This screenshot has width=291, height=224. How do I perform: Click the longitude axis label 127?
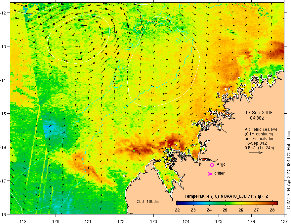tap(284, 221)
